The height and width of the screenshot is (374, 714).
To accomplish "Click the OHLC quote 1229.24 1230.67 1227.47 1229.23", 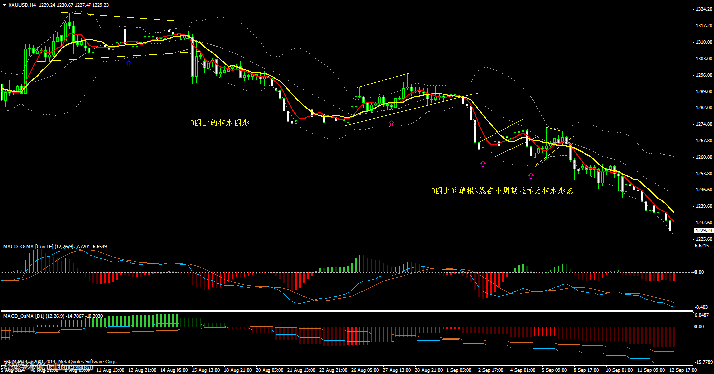I will (x=74, y=5).
